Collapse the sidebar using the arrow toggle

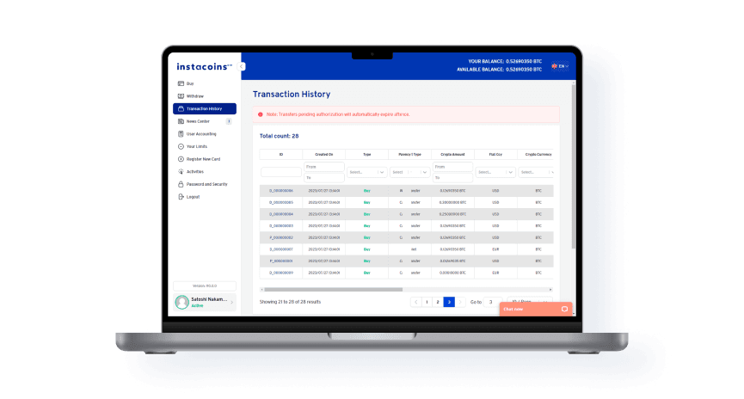click(x=243, y=66)
